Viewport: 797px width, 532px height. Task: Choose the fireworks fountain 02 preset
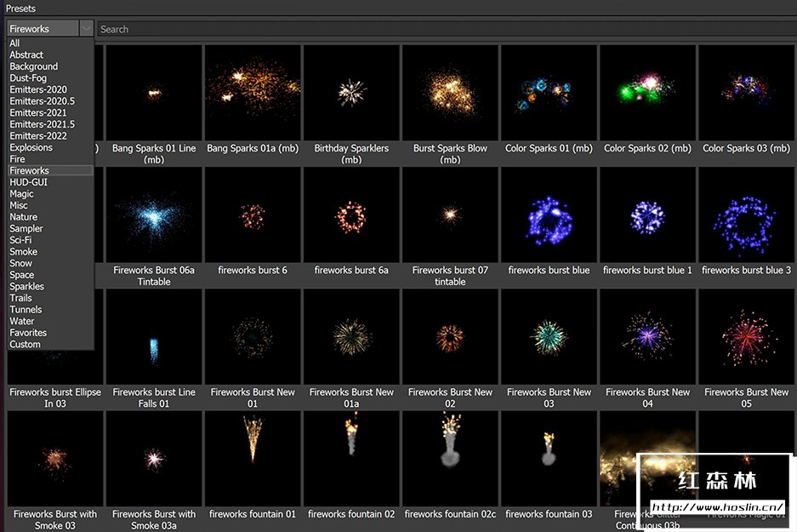tap(351, 459)
